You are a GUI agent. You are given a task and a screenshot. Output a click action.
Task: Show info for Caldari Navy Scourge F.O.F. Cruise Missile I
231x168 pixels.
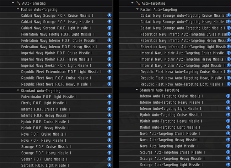109,15
